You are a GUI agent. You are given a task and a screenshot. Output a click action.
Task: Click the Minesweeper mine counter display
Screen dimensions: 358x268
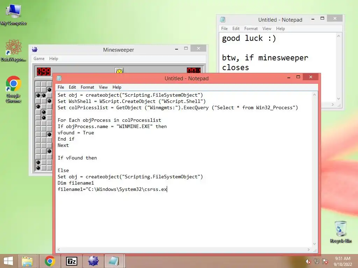click(x=44, y=72)
